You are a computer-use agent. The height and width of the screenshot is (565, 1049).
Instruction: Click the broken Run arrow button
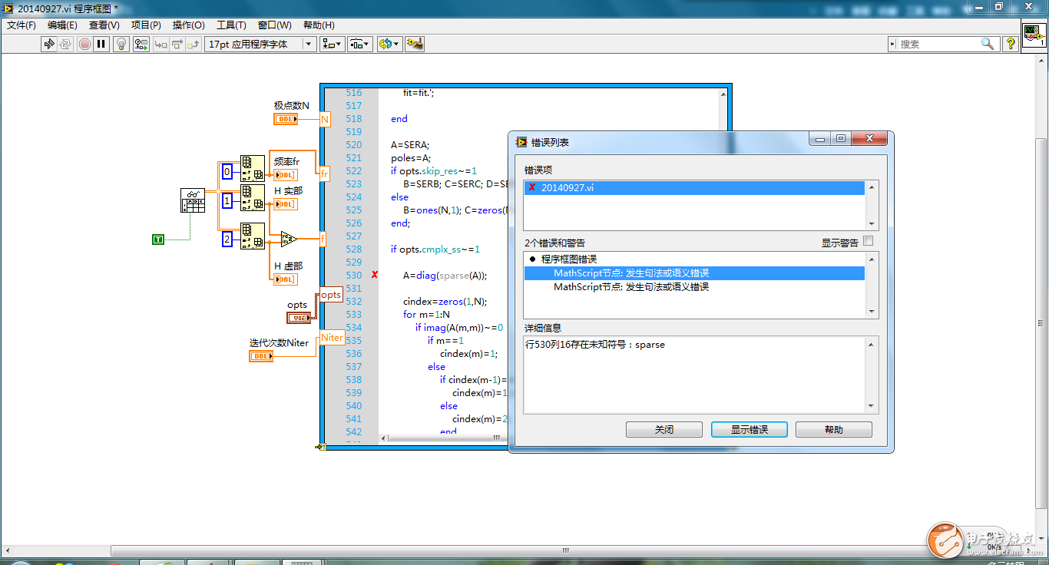49,45
